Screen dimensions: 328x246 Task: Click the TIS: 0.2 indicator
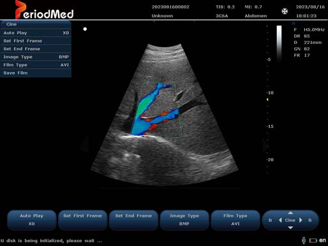[225, 7]
